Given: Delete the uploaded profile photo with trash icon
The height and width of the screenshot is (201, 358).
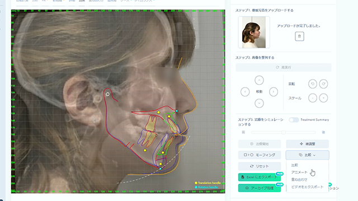Looking at the screenshot, I should pyautogui.click(x=299, y=36).
